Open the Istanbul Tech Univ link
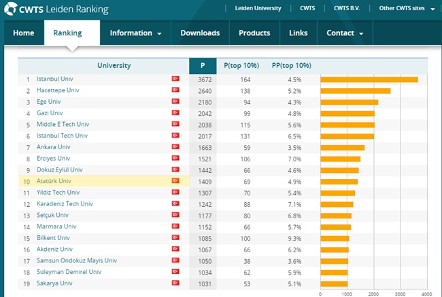This screenshot has width=442, height=297. tap(62, 136)
